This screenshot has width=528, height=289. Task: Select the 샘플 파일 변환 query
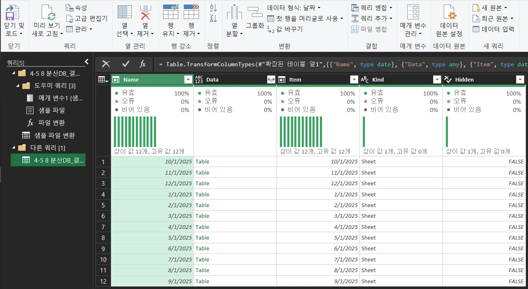tap(54, 135)
